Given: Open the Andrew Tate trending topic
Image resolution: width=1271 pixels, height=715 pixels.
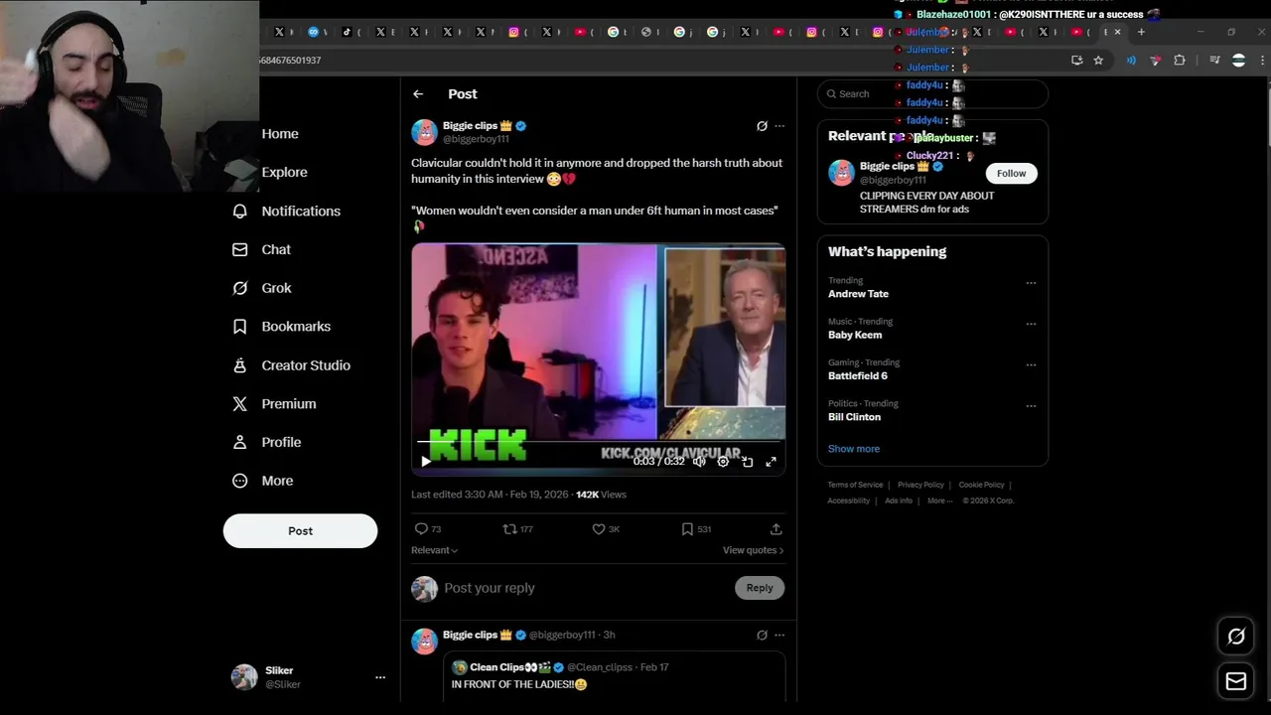Looking at the screenshot, I should (x=858, y=294).
